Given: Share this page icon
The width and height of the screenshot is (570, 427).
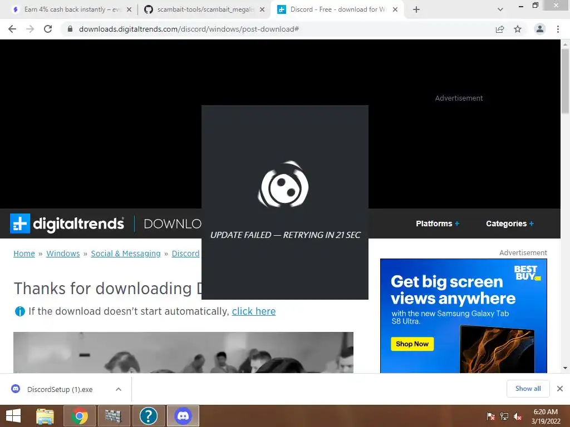Looking at the screenshot, I should coord(500,29).
